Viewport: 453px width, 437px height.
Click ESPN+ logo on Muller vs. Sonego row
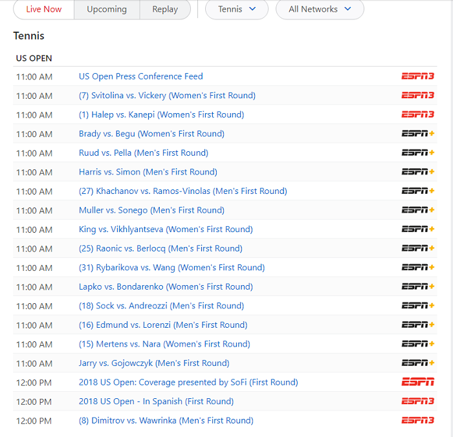418,210
